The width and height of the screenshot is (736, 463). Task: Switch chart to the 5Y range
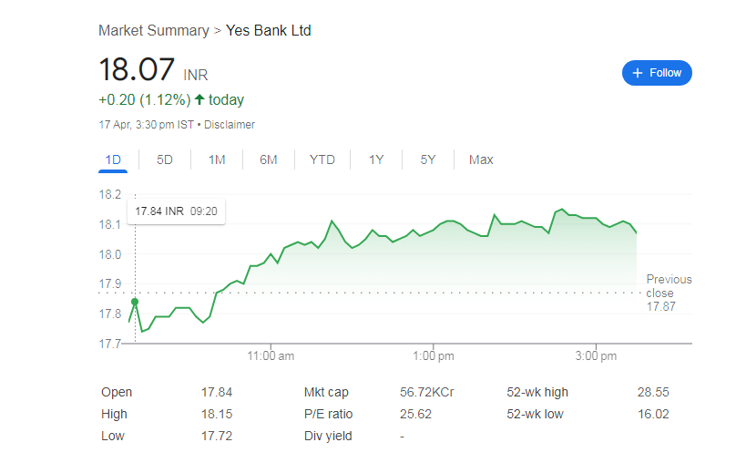coord(428,159)
